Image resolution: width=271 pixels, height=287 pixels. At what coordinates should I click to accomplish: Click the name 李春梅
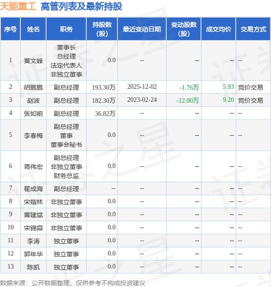(33, 136)
